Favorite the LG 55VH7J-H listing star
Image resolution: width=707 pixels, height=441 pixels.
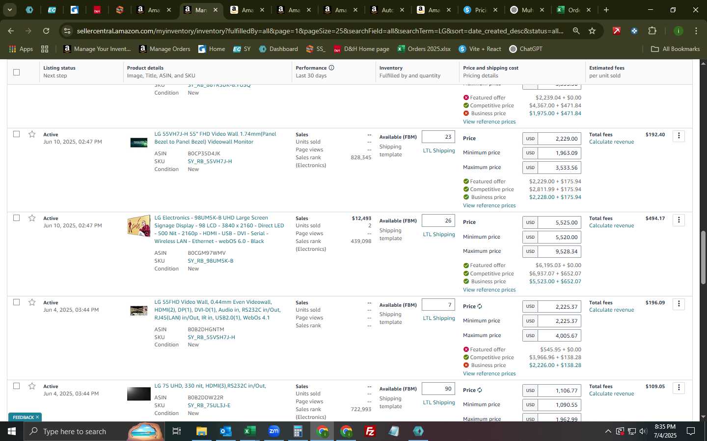32,134
